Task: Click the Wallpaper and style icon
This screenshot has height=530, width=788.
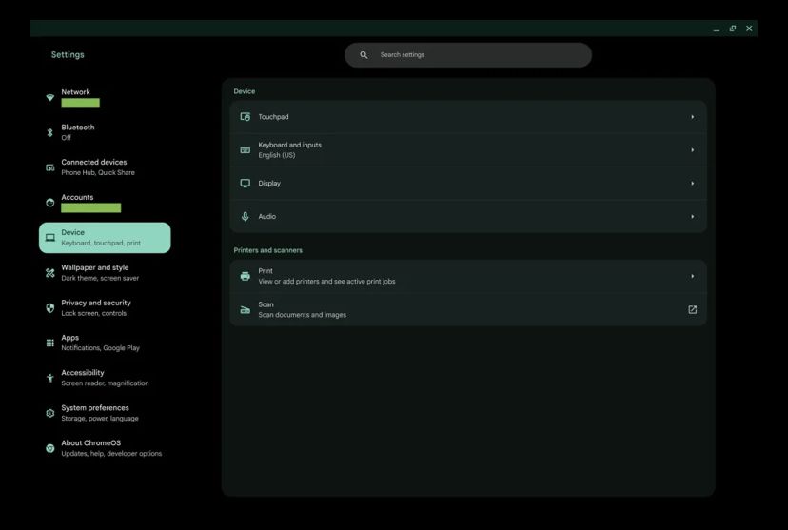Action: (50, 273)
